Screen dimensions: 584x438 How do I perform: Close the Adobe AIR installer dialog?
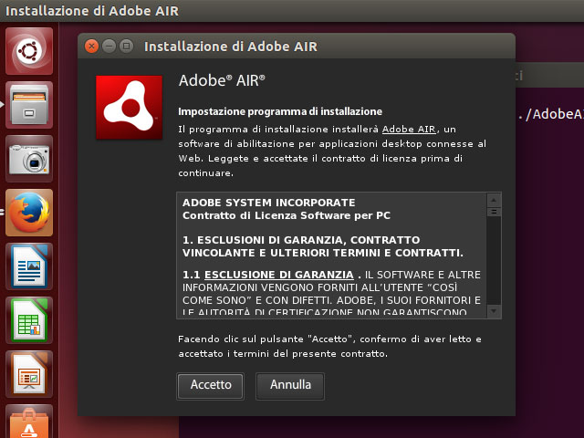tap(92, 47)
